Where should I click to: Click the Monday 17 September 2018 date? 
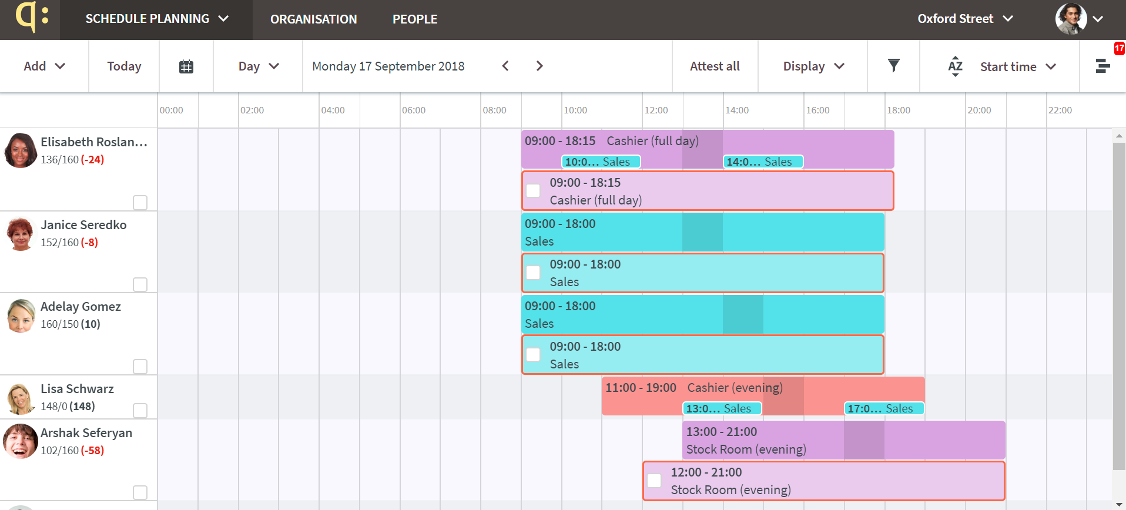coord(388,66)
